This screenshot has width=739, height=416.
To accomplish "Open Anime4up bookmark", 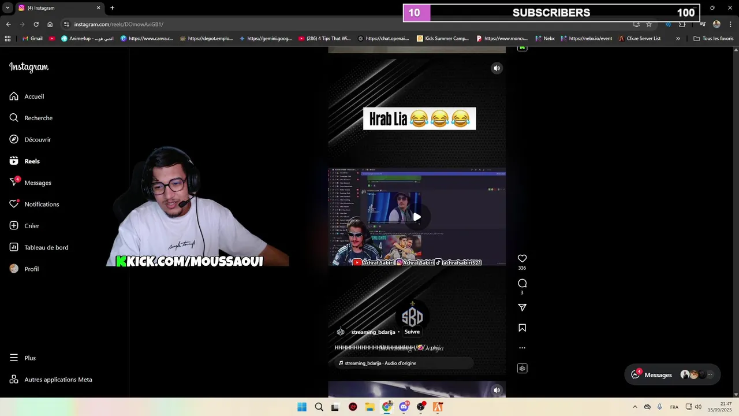I will point(87,39).
